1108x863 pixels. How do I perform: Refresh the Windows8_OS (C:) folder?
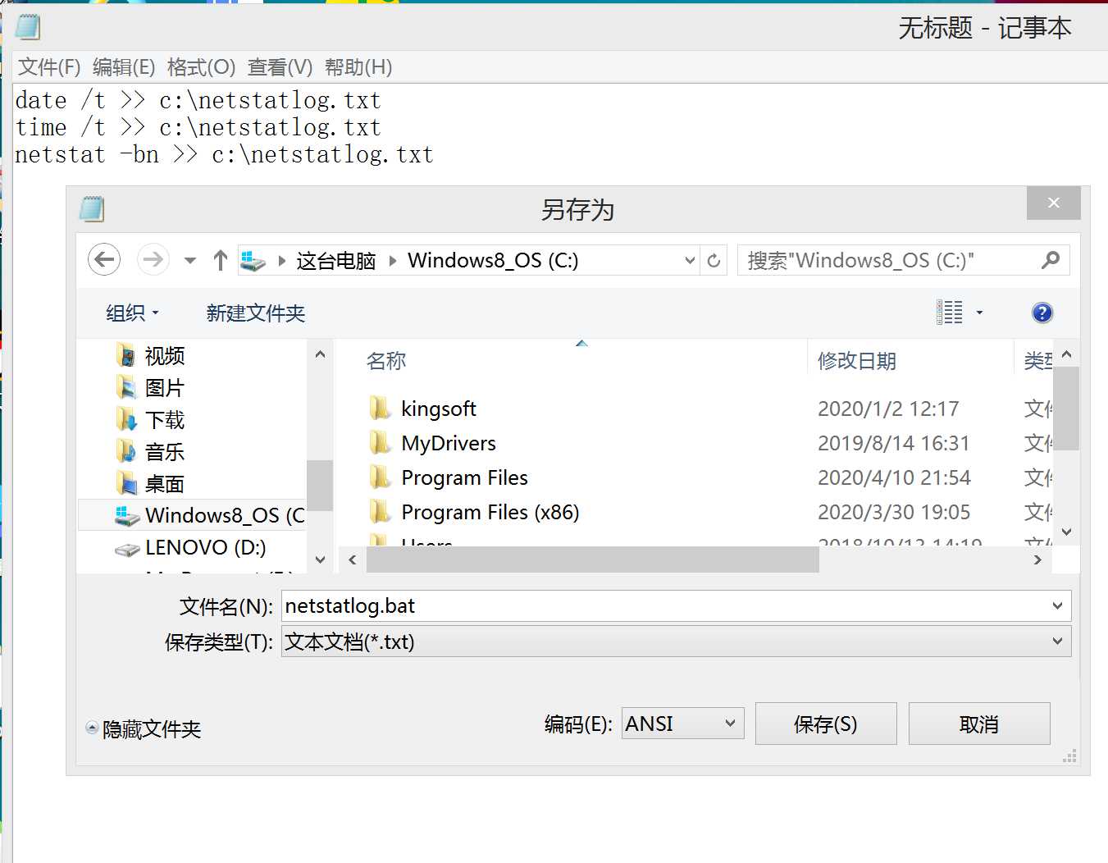point(714,261)
